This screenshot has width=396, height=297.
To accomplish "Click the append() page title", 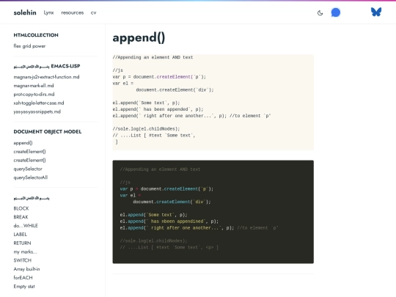I will point(139,37).
